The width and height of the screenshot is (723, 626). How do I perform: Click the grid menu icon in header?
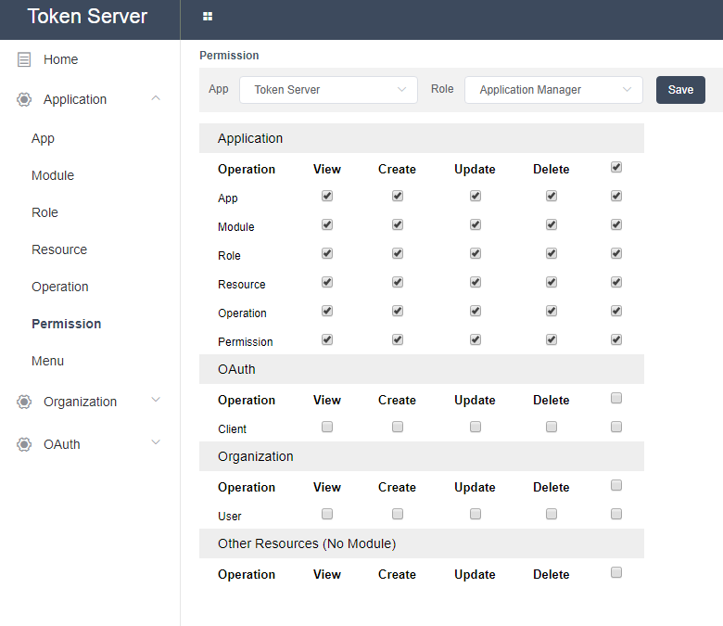[208, 17]
